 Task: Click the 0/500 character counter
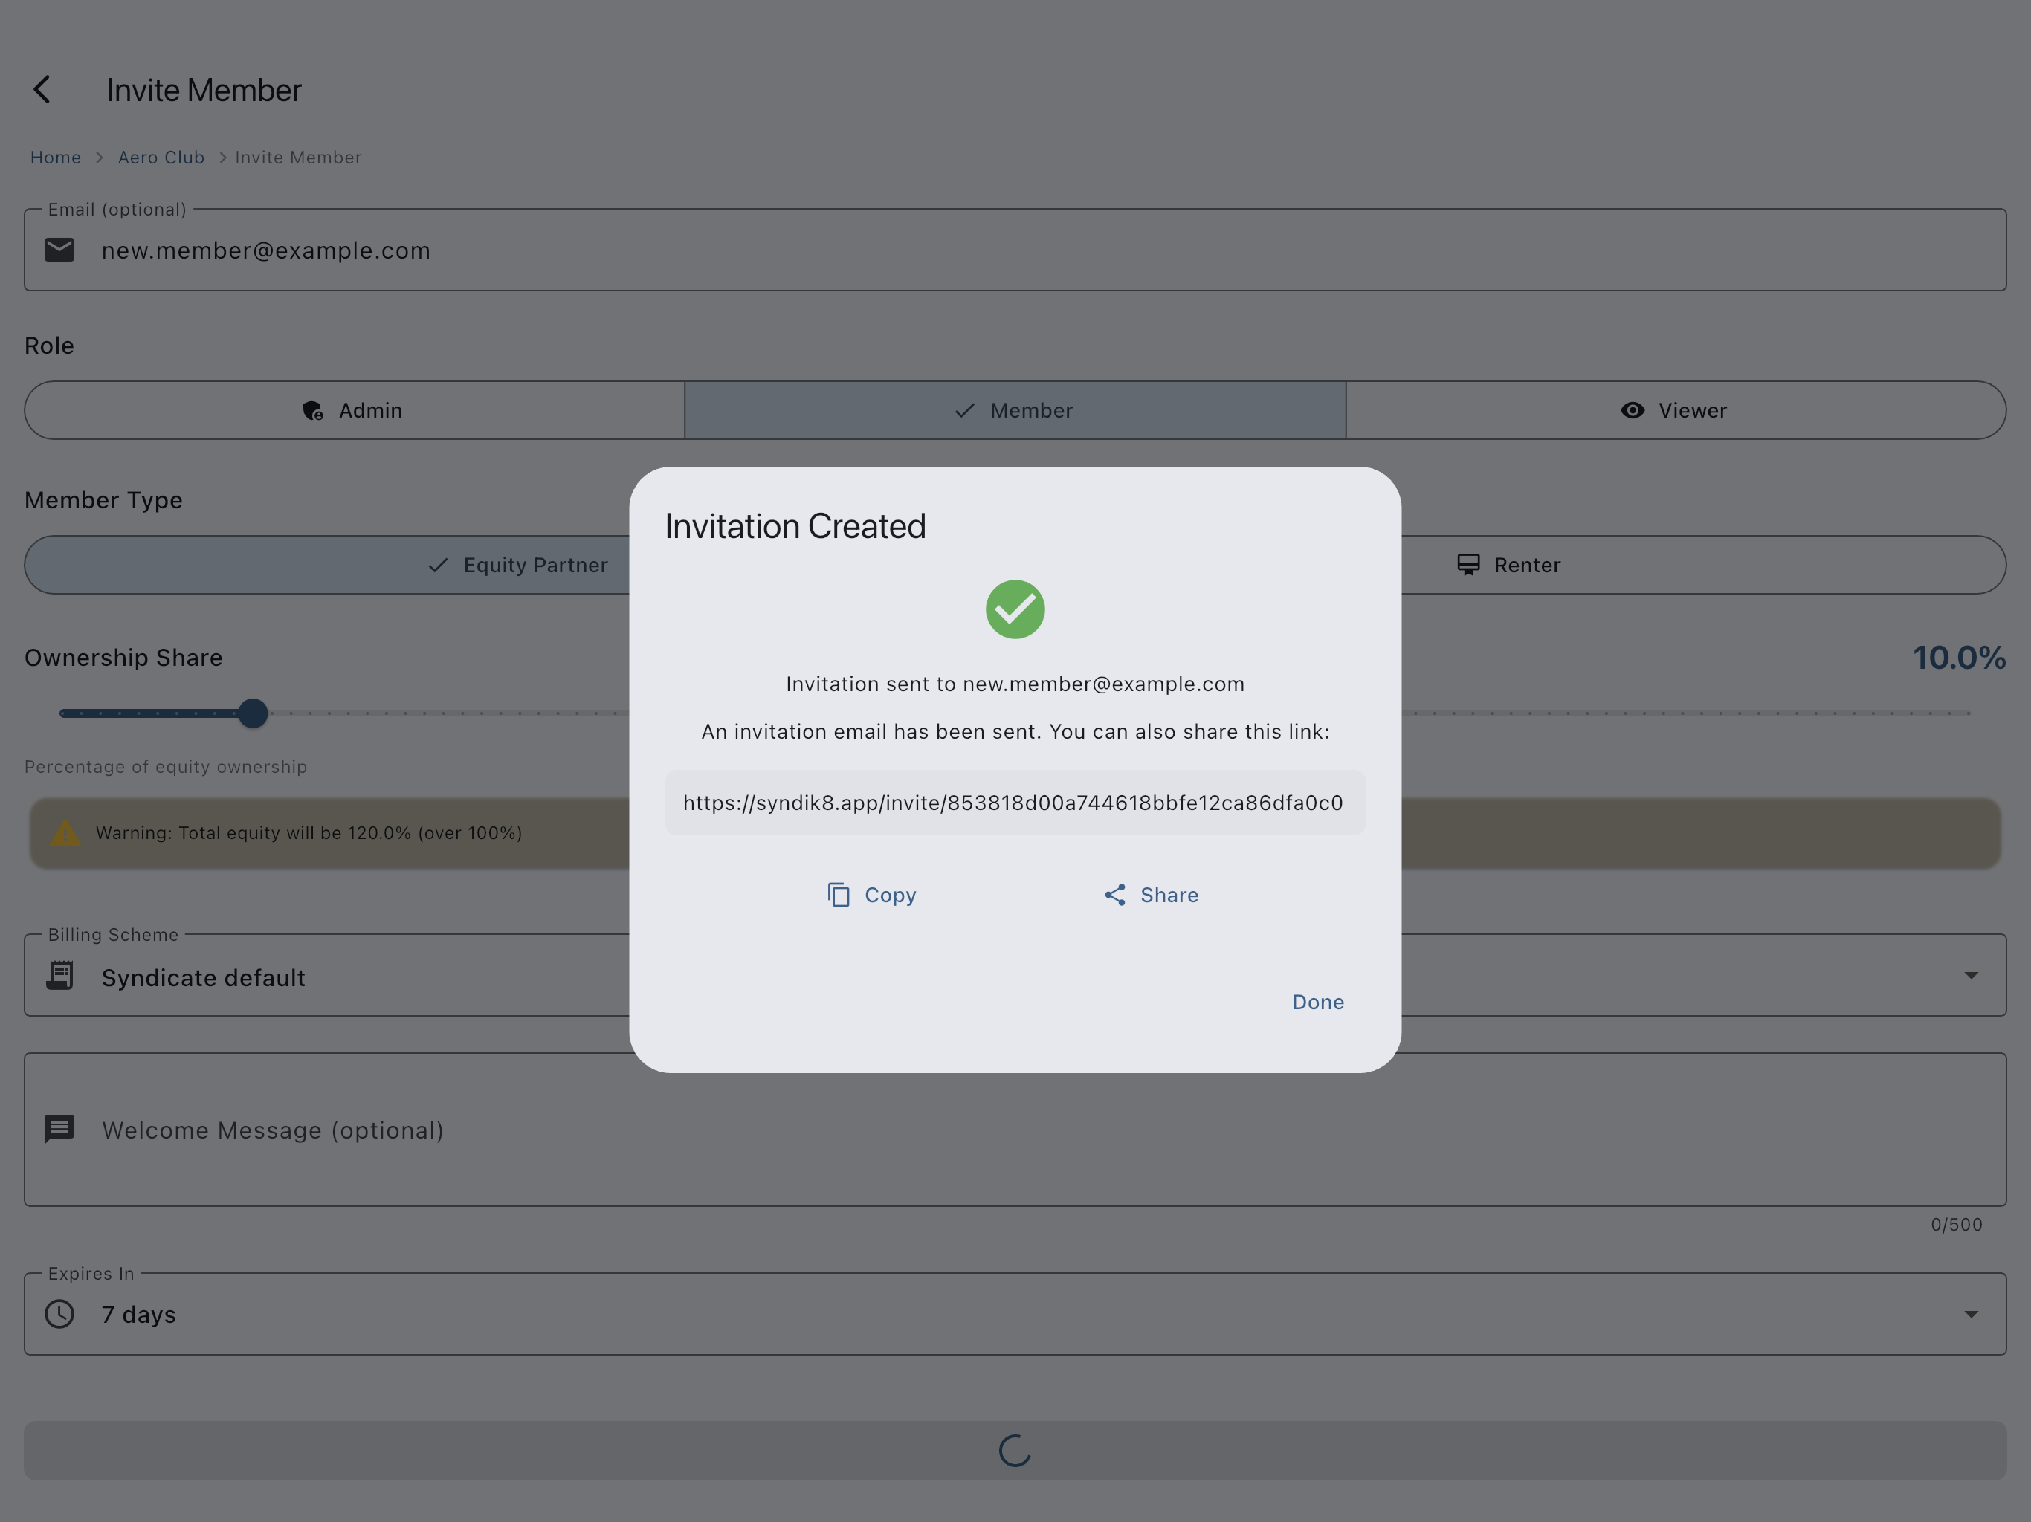pyautogui.click(x=1956, y=1225)
